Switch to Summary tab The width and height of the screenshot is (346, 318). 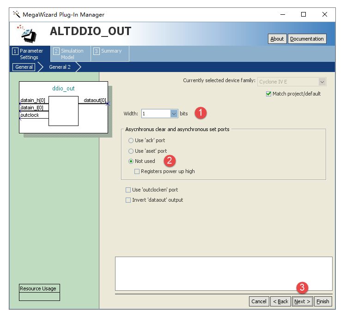[x=110, y=54]
